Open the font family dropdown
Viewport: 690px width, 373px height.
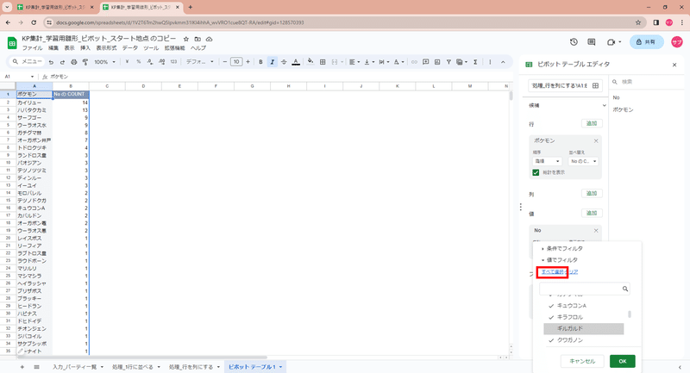pyautogui.click(x=200, y=62)
